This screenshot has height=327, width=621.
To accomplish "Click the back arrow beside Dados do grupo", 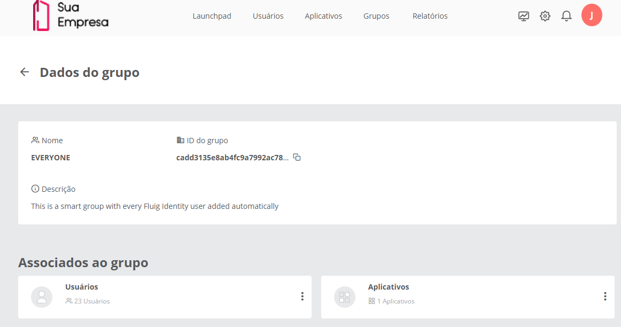I will [x=25, y=72].
